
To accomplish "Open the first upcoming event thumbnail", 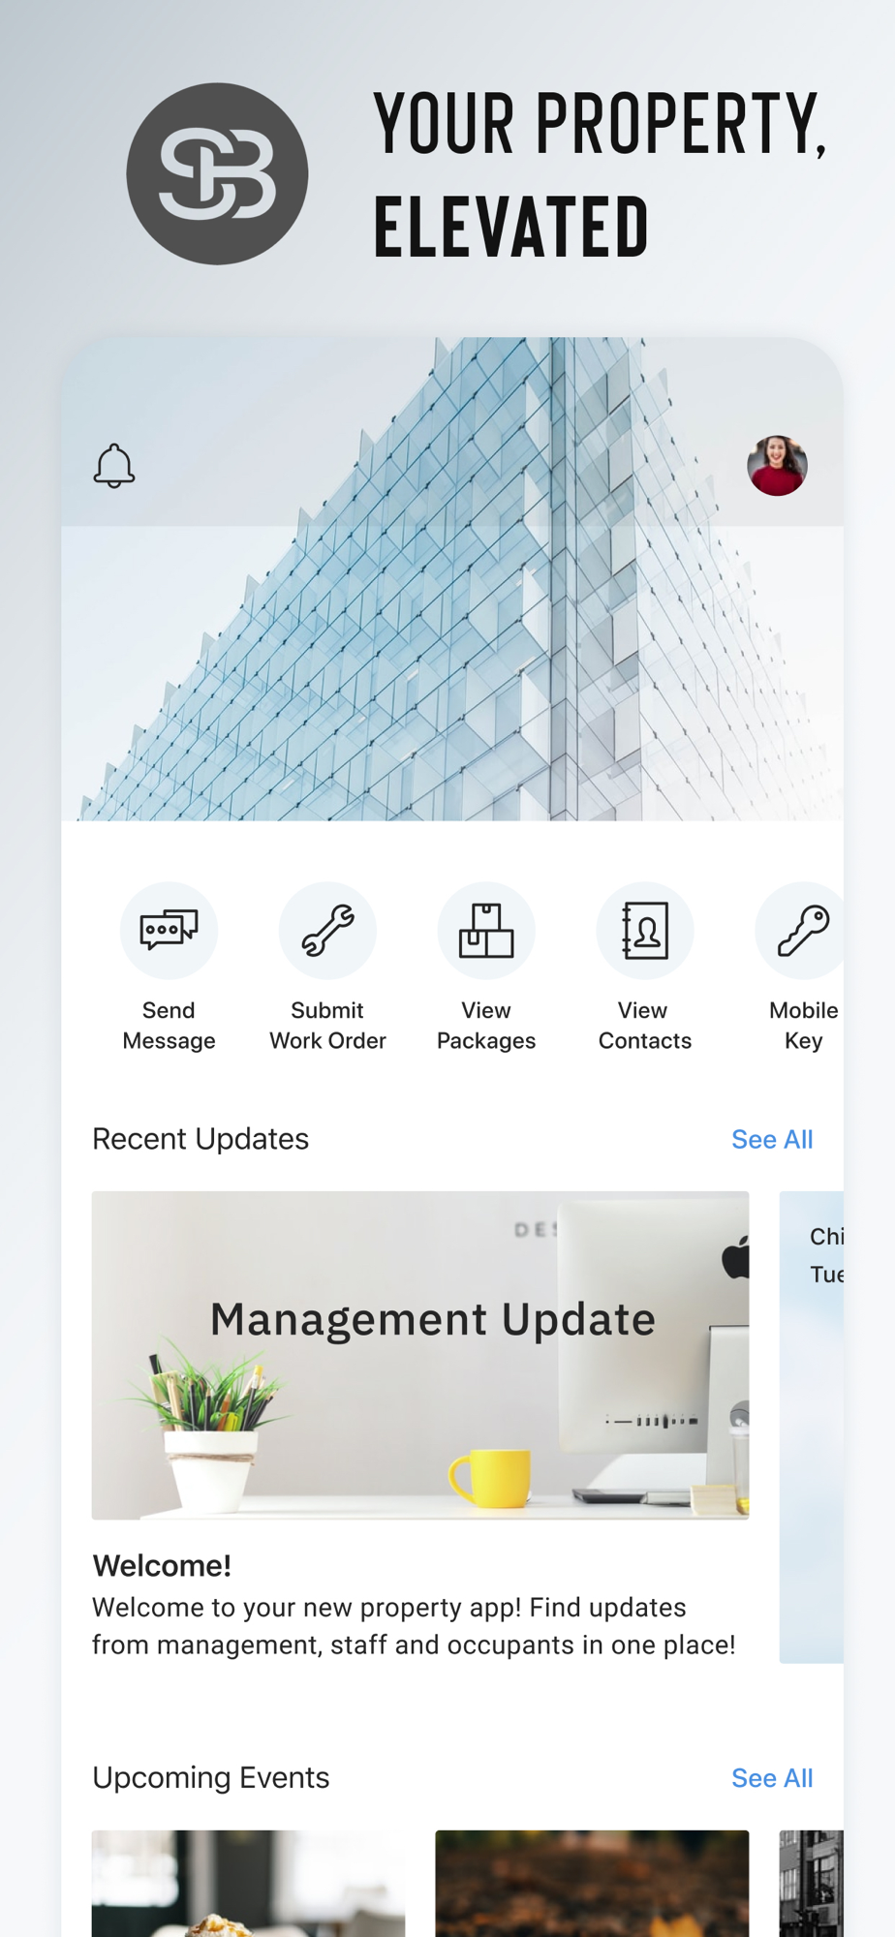I will click(x=248, y=1883).
